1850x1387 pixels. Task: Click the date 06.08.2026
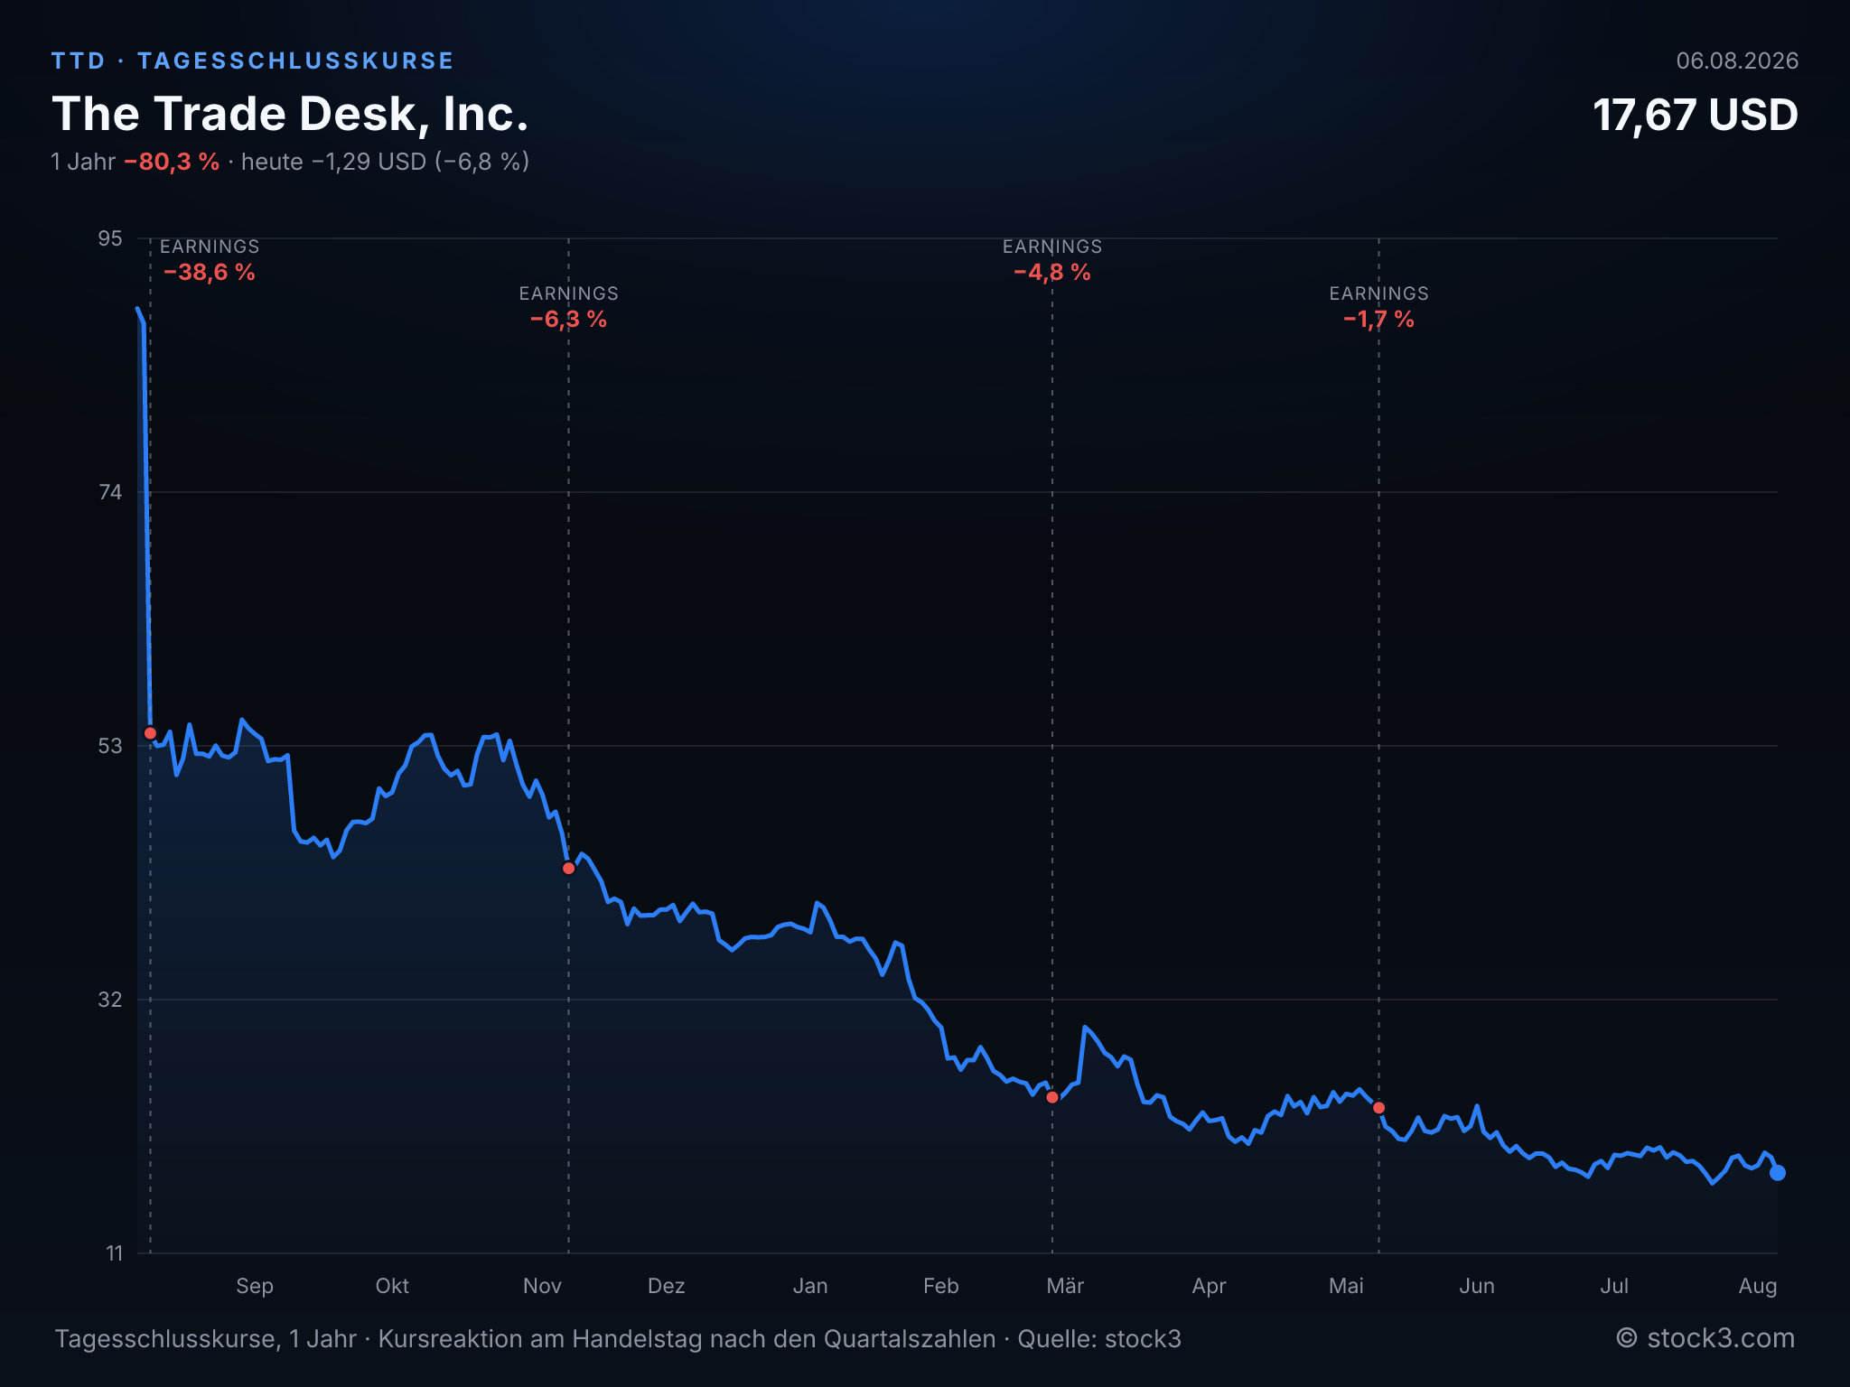point(1737,61)
